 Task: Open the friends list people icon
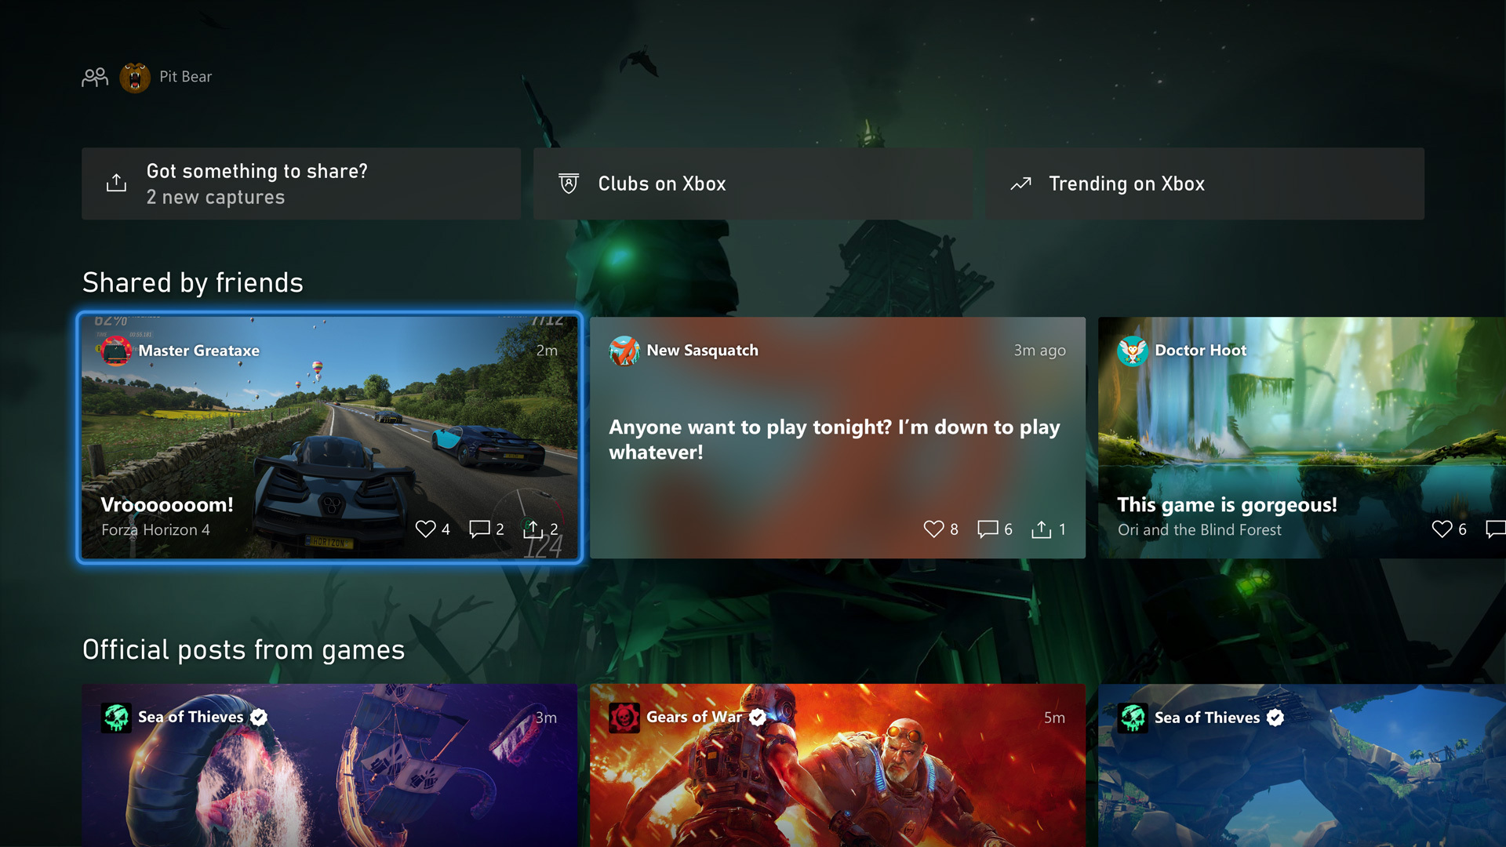(x=94, y=76)
